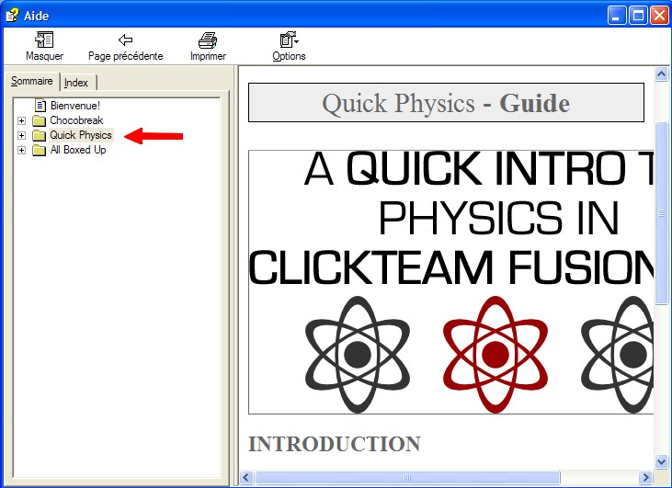Click the vertical scrollbar thumb

click(x=661, y=213)
